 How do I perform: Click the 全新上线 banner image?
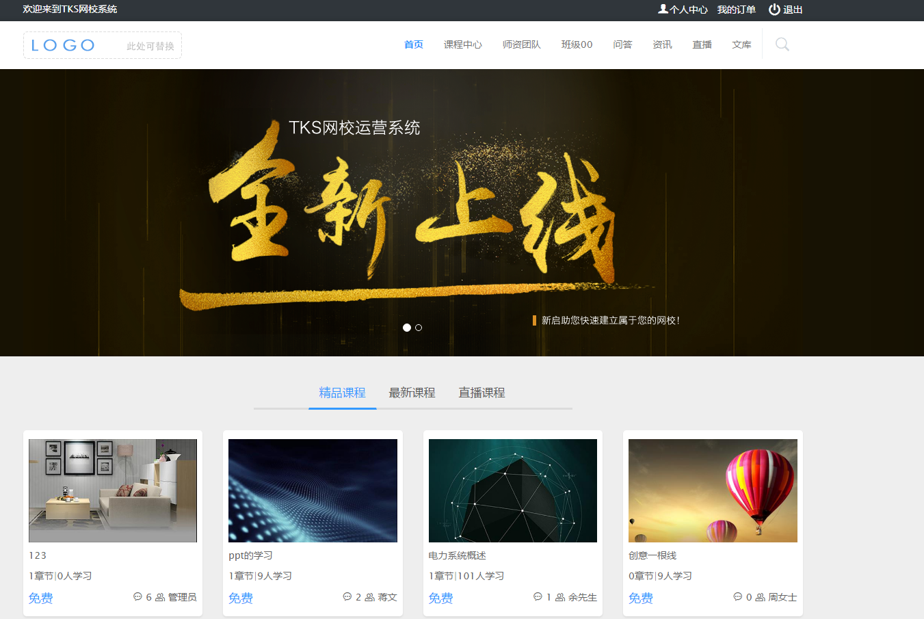click(462, 213)
